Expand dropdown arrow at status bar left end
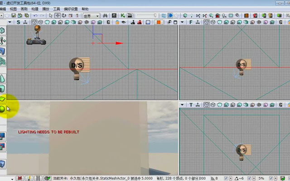 [12, 179]
